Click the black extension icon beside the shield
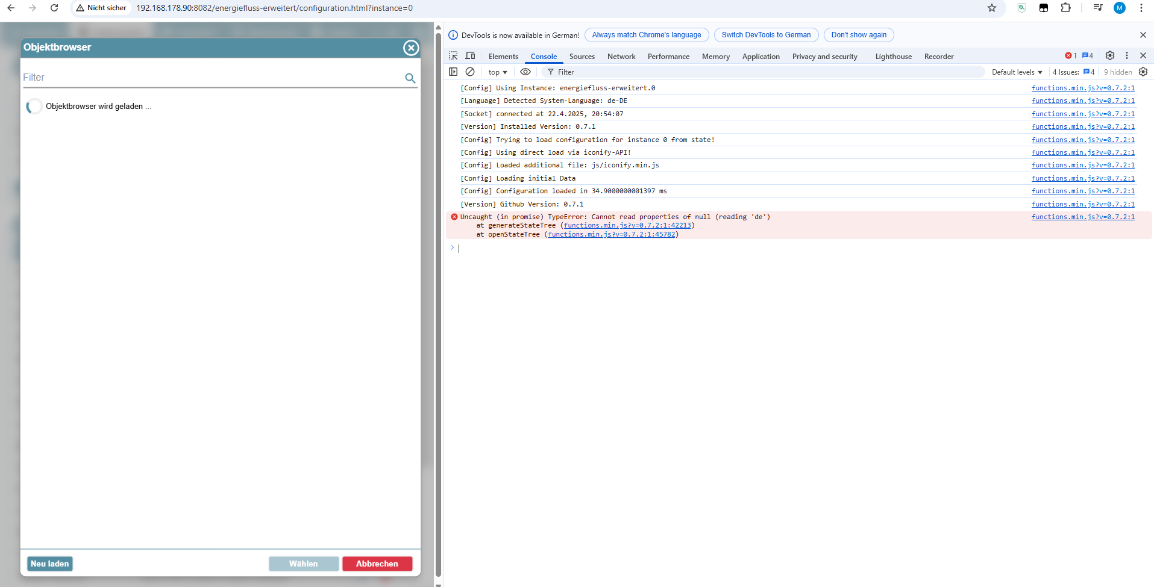The height and width of the screenshot is (587, 1154). point(1044,8)
